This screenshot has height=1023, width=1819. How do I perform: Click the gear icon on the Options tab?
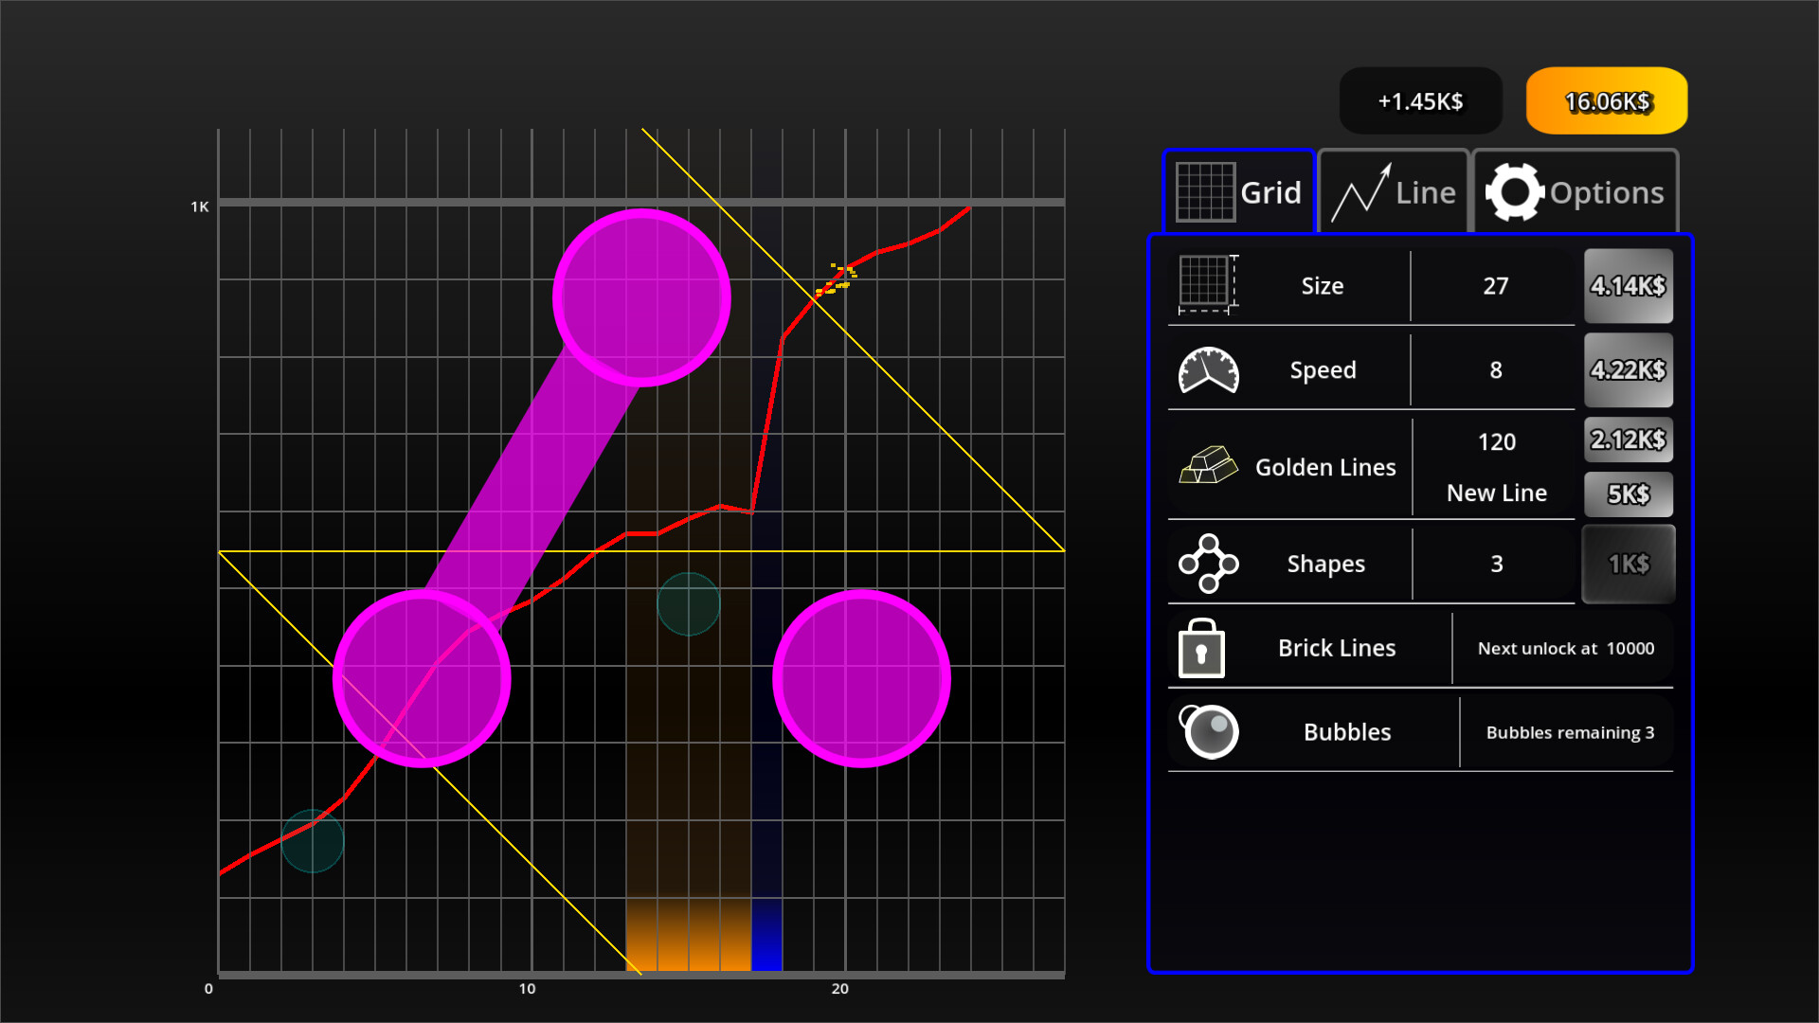[x=1516, y=190]
